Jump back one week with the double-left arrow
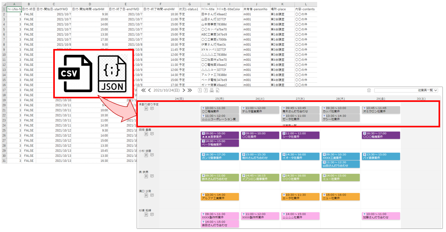 (x=143, y=90)
